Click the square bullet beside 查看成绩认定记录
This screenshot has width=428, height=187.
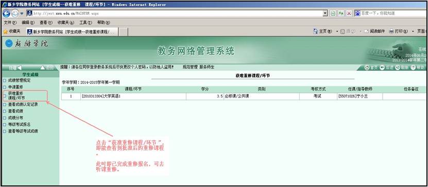coord(4,104)
